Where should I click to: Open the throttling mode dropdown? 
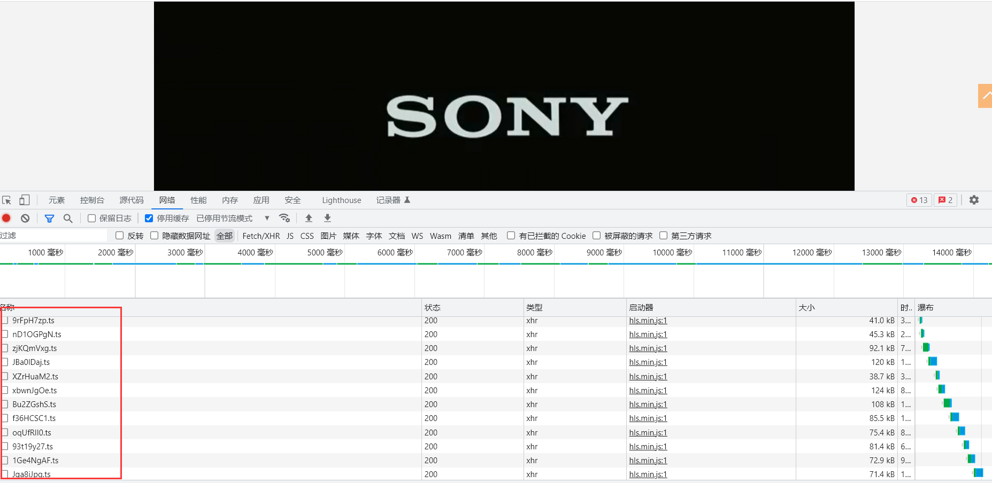233,218
